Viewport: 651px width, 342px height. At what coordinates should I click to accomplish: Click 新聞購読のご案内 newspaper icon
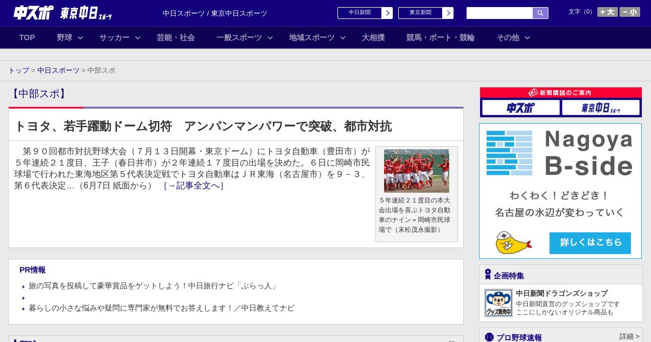533,93
